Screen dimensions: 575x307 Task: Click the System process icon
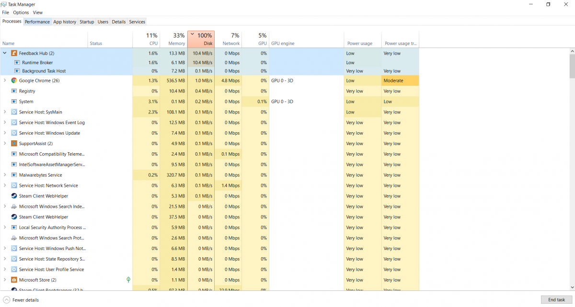coord(14,102)
